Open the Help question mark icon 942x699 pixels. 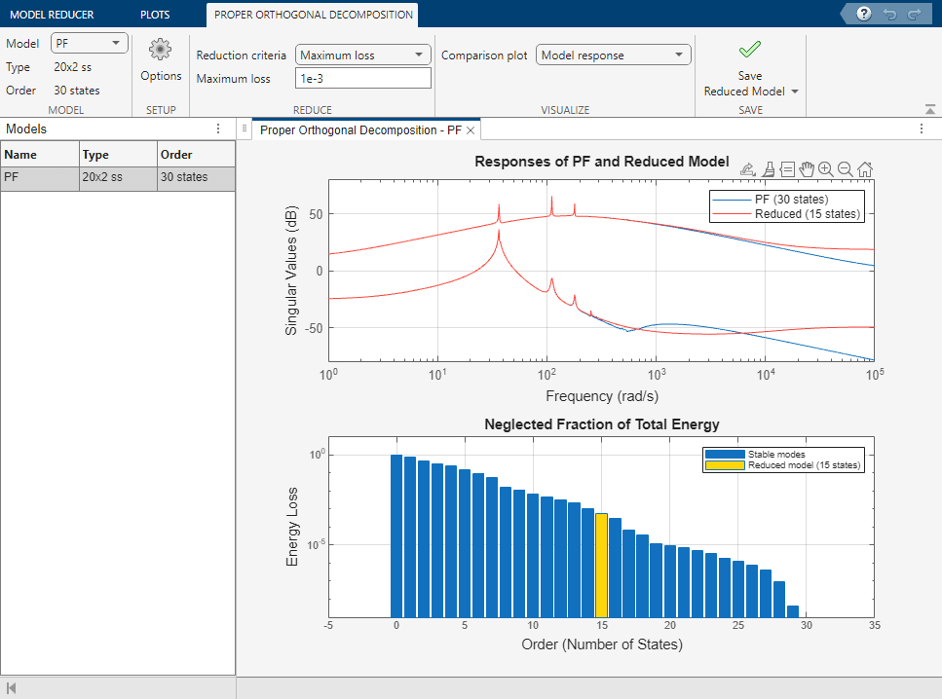pyautogui.click(x=863, y=14)
